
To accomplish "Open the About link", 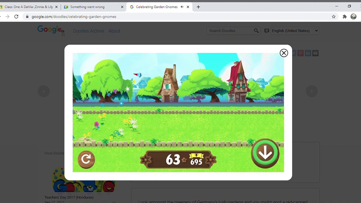I will (114, 31).
